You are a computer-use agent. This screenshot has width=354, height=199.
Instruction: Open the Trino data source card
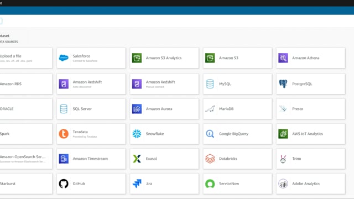tap(311, 159)
